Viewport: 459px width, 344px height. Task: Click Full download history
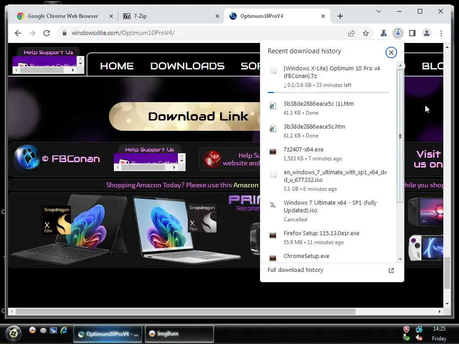point(295,270)
